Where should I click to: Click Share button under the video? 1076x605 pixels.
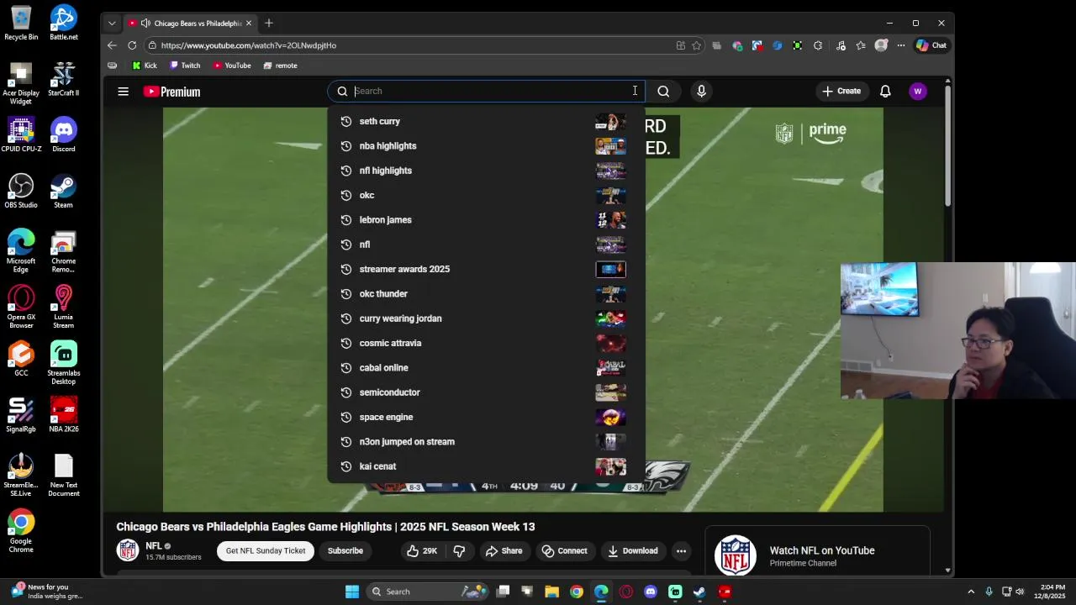click(504, 551)
